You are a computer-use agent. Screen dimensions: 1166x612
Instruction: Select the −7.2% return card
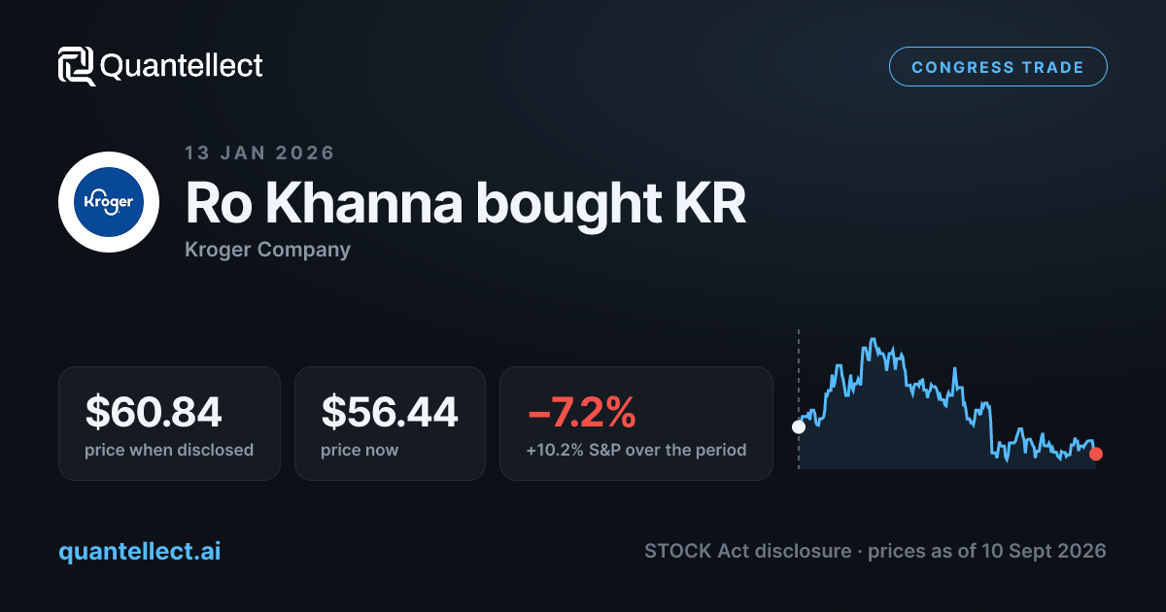636,424
